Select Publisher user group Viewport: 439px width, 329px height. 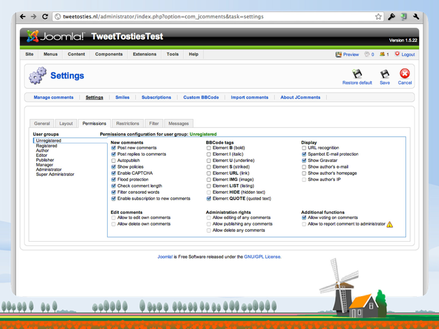point(45,160)
